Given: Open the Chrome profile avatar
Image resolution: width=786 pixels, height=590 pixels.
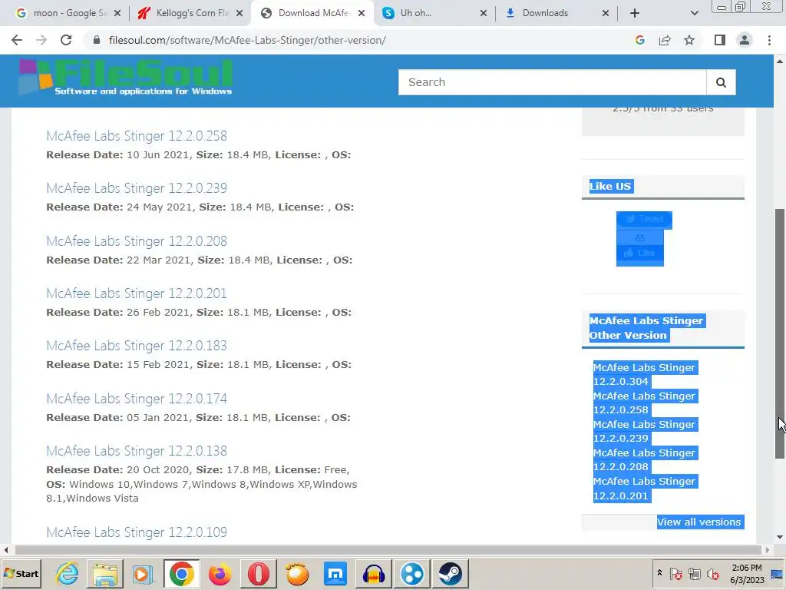Looking at the screenshot, I should (745, 40).
